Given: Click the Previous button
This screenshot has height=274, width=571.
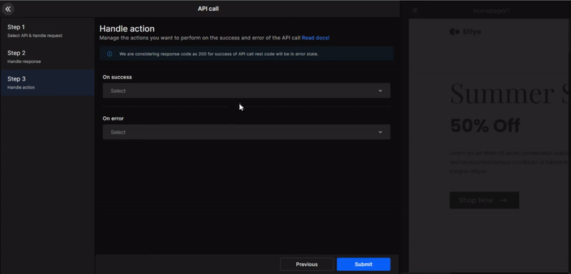Looking at the screenshot, I should (x=307, y=264).
